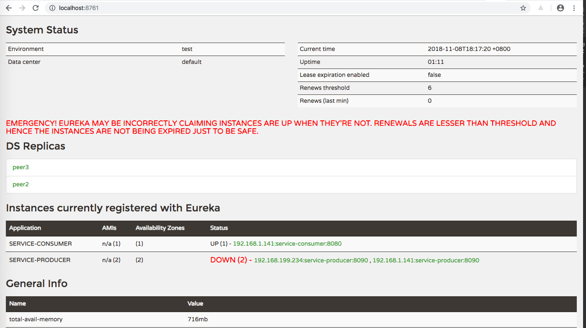Click the Renews threshold label

pyautogui.click(x=325, y=88)
